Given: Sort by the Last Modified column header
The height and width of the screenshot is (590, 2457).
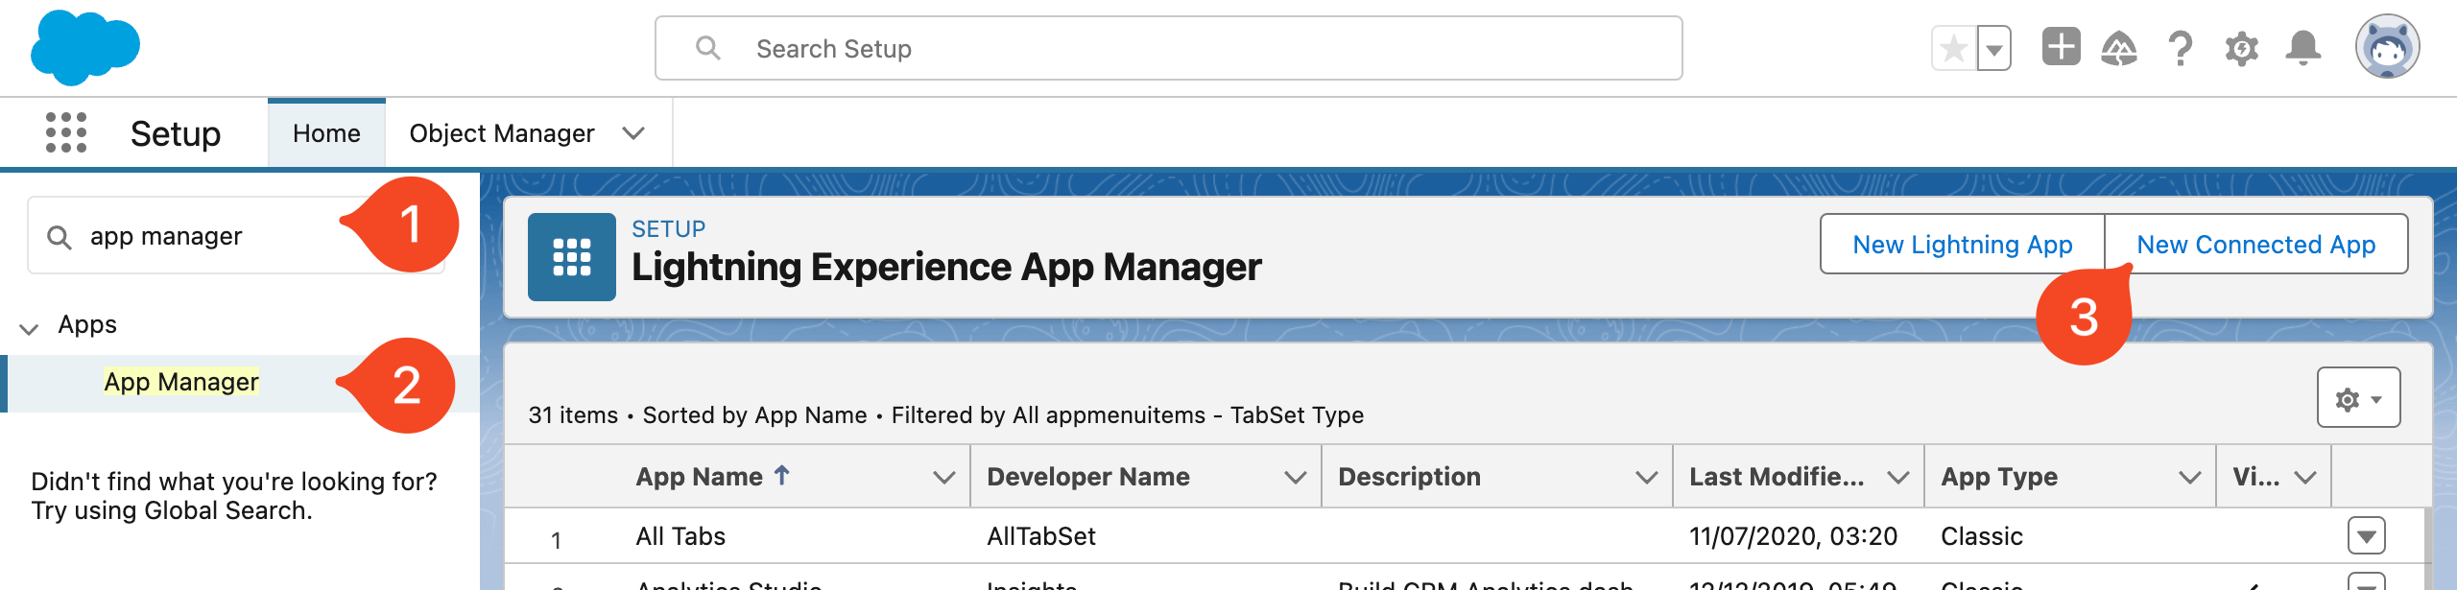Looking at the screenshot, I should click(x=1777, y=477).
